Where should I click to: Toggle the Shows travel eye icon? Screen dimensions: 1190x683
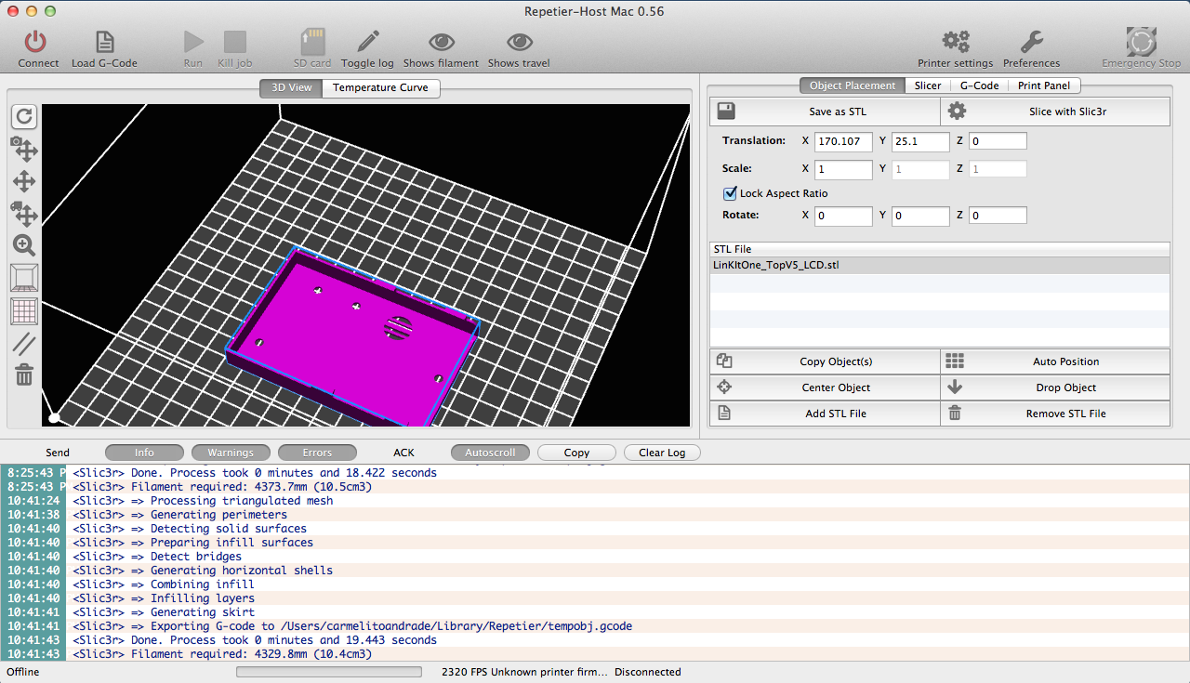click(x=519, y=42)
